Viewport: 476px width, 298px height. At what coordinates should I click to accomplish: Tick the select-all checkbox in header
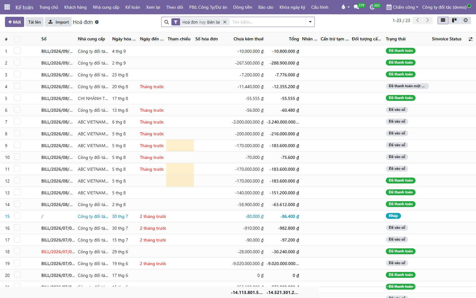pyautogui.click(x=17, y=39)
